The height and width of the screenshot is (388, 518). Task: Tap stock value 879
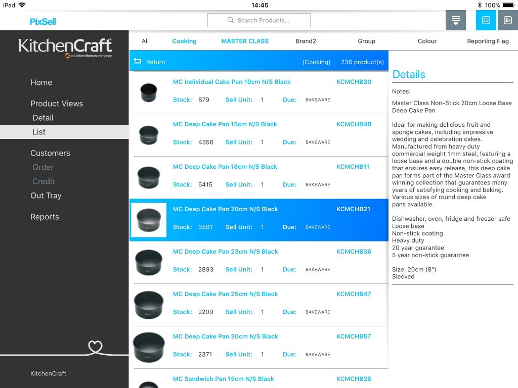pyautogui.click(x=203, y=100)
